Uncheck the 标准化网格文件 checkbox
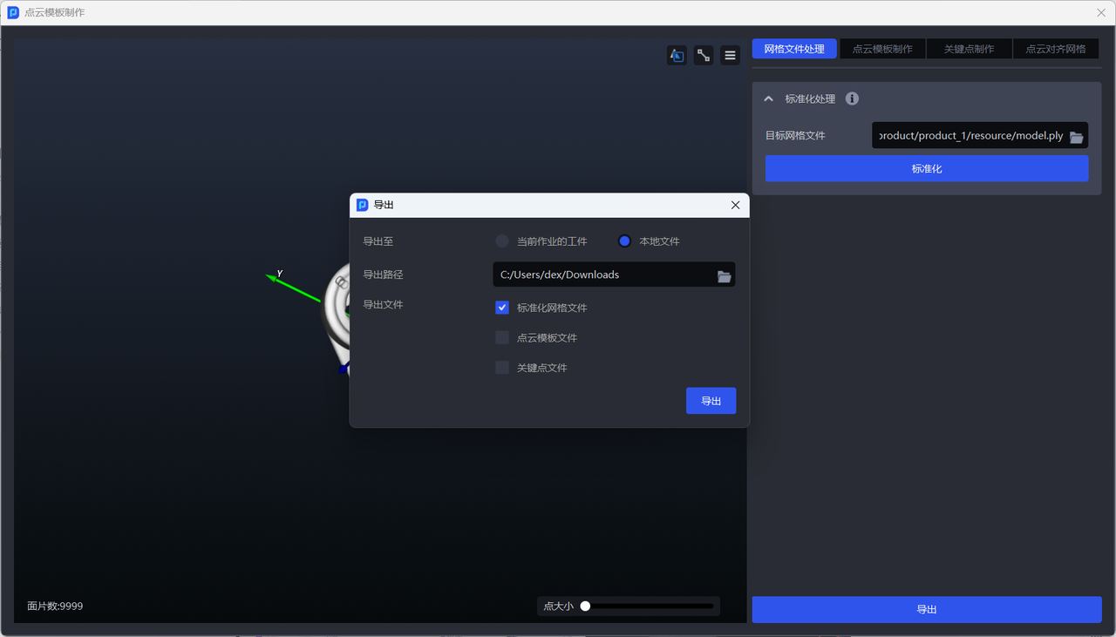 coord(502,308)
